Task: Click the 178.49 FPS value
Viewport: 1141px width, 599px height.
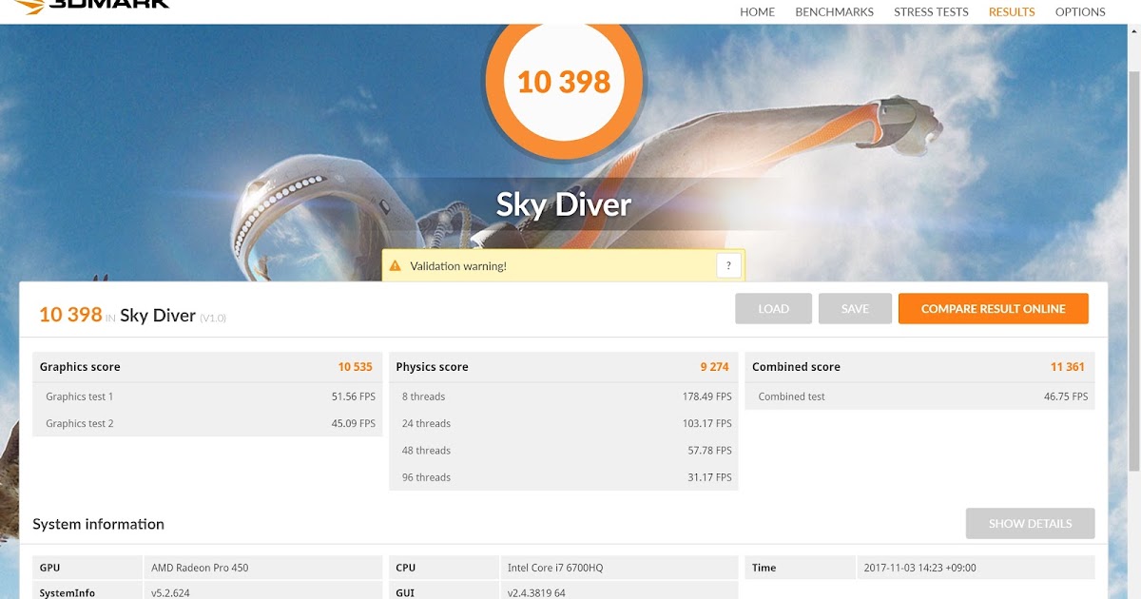Action: (x=706, y=396)
